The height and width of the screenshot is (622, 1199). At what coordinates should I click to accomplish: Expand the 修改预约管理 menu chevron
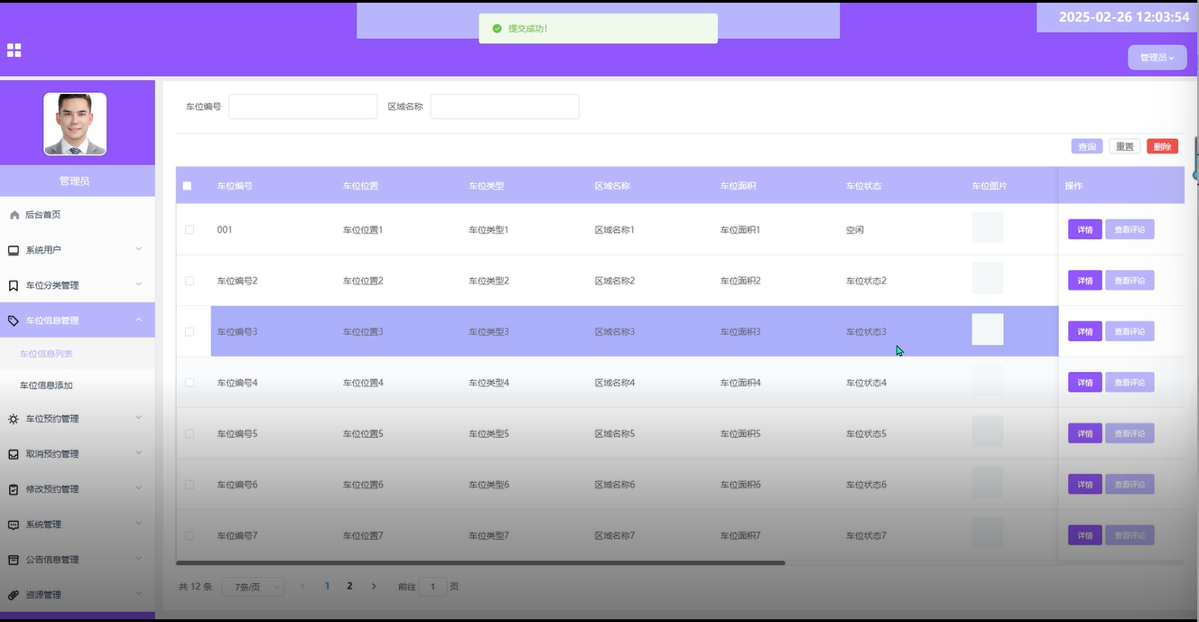click(x=138, y=487)
